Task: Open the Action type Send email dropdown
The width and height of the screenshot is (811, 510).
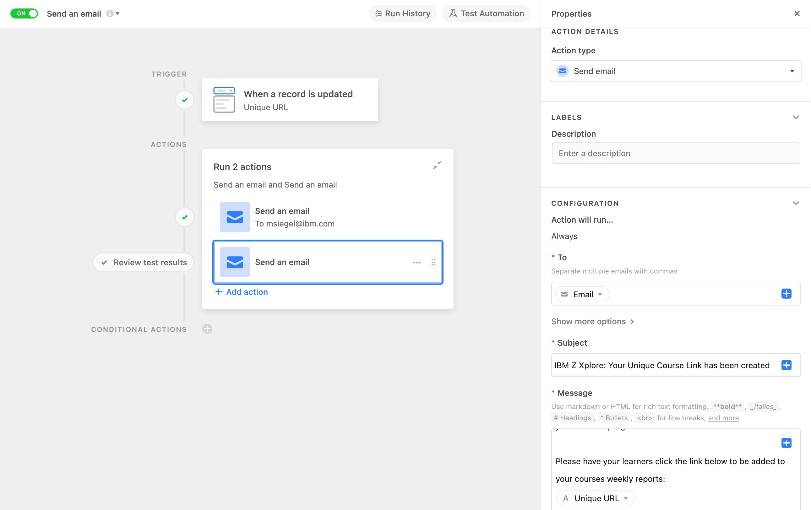Action: click(675, 71)
